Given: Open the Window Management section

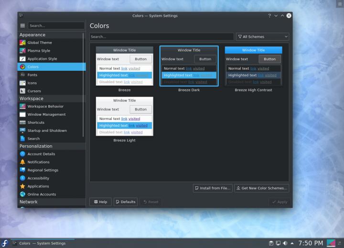Looking at the screenshot, I should tap(46, 115).
